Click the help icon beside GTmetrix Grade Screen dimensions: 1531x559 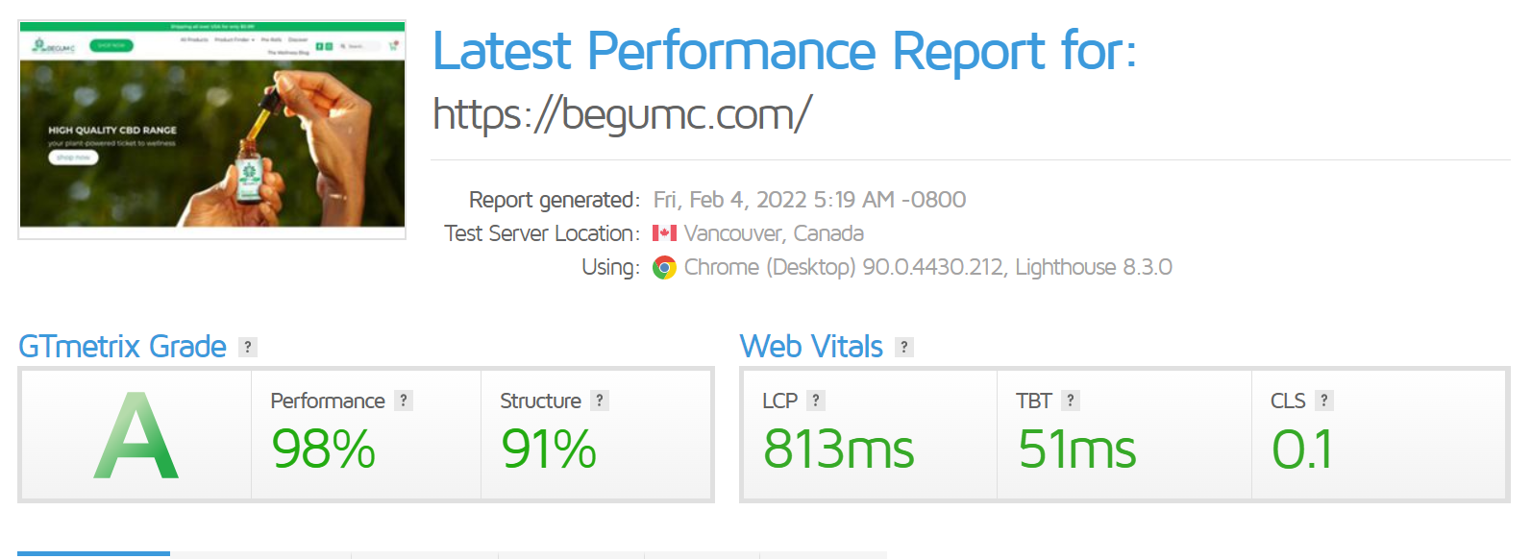click(x=248, y=348)
